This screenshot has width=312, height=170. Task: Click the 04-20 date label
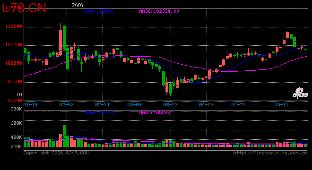click(238, 104)
